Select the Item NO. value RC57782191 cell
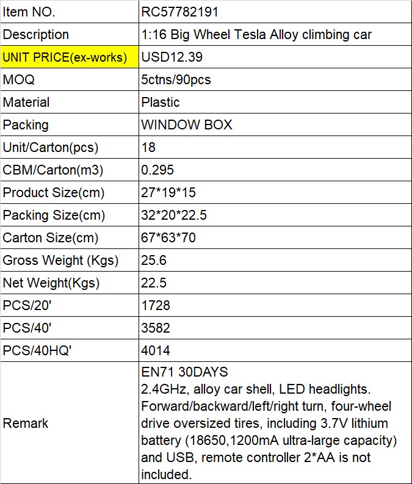 (275, 12)
